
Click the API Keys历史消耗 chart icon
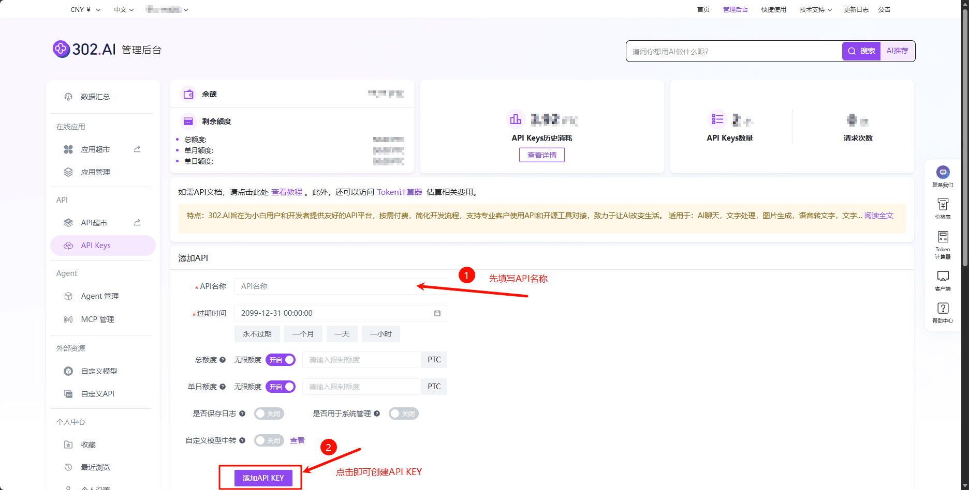[516, 119]
